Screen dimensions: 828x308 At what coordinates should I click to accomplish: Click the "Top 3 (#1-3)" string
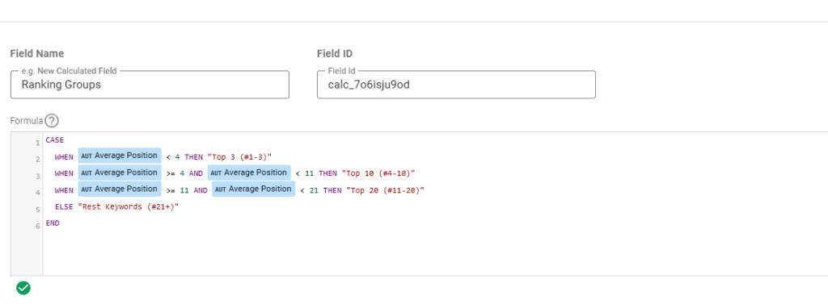pyautogui.click(x=240, y=157)
